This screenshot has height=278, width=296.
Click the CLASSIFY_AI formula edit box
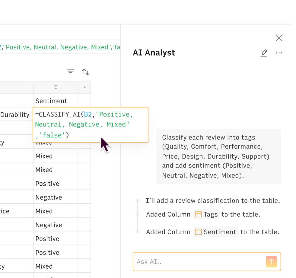[91, 125]
